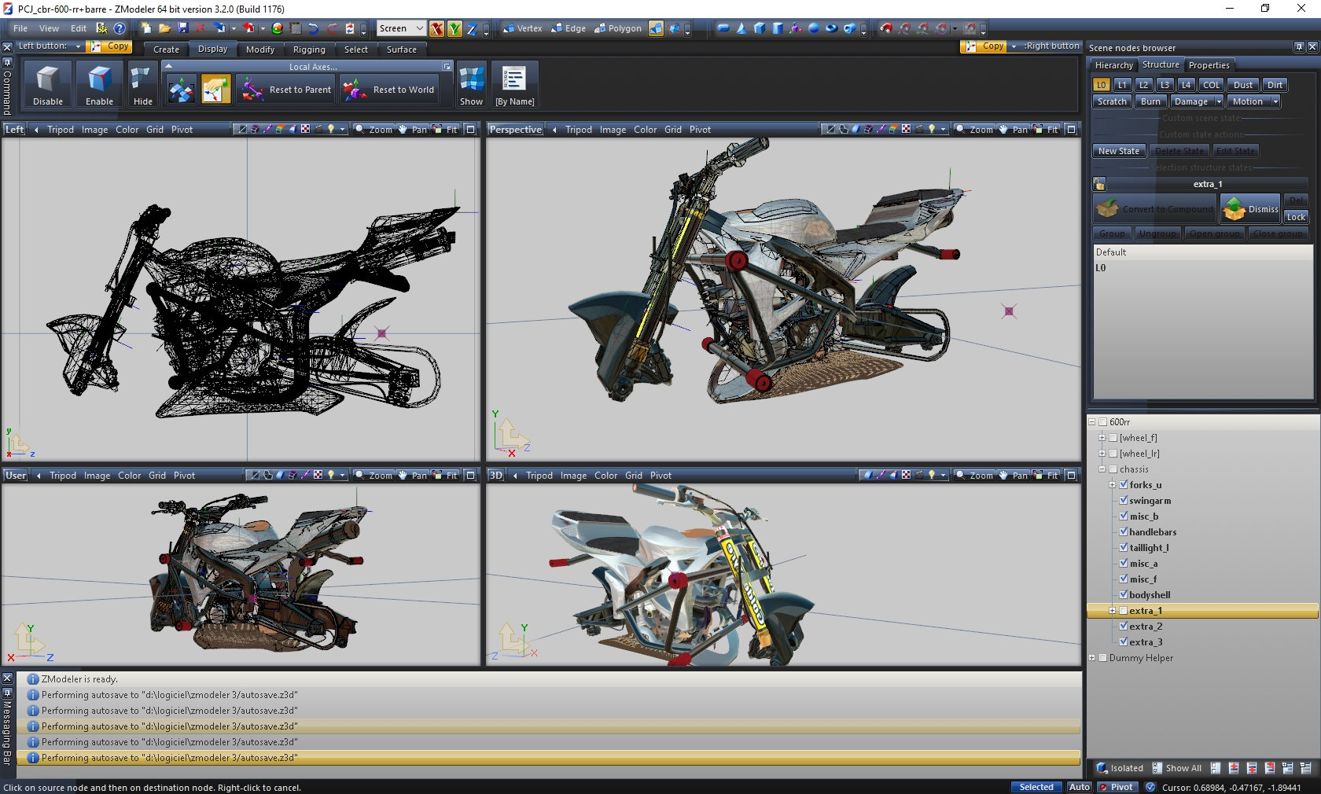Click the New State button
This screenshot has width=1321, height=794.
[x=1118, y=151]
